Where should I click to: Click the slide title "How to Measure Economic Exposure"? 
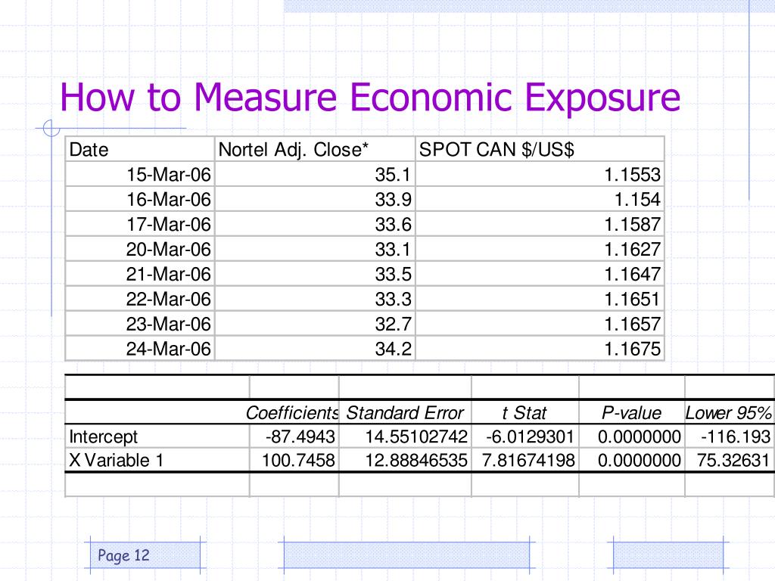(x=370, y=98)
